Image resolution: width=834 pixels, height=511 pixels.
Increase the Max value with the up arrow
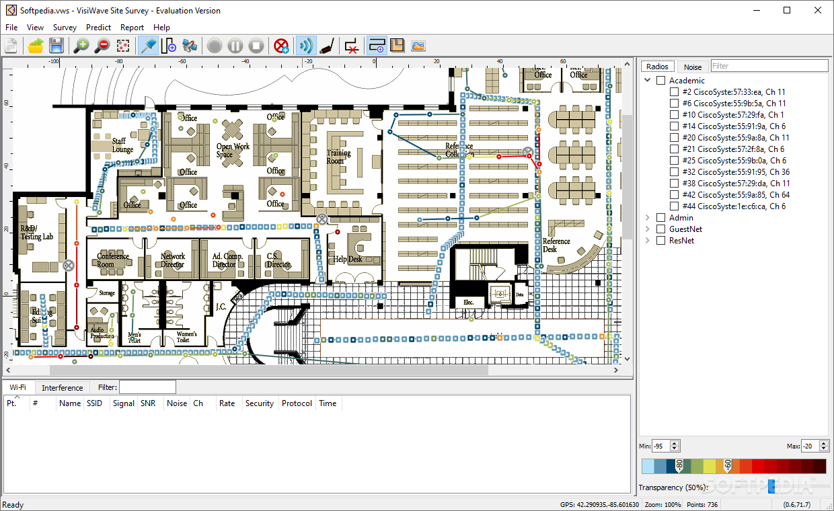click(824, 443)
